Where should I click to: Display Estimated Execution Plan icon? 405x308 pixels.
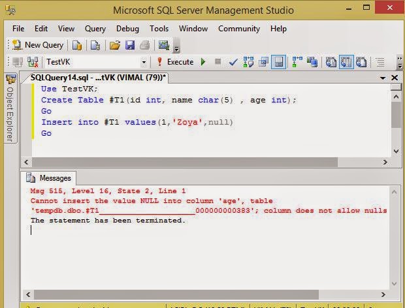click(248, 62)
